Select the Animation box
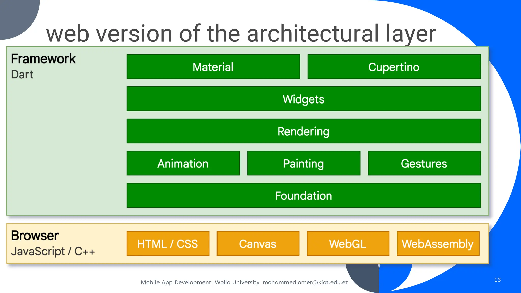The width and height of the screenshot is (521, 293). 183,163
